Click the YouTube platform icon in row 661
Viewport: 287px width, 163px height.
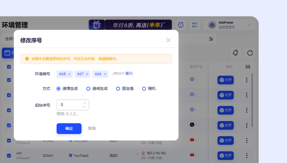192,155
